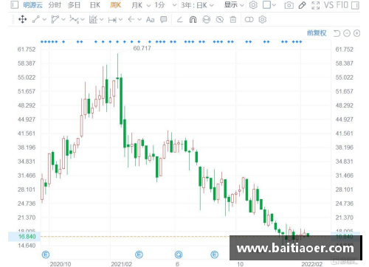Expand range tool options arrow

(120, 19)
